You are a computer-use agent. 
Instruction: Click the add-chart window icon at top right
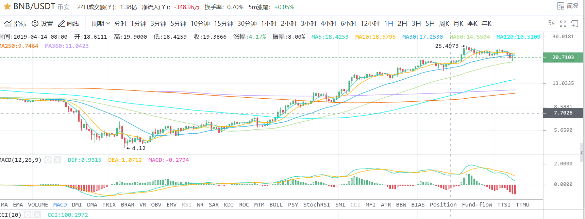tap(575, 24)
